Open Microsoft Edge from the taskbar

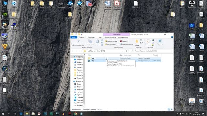point(21,114)
